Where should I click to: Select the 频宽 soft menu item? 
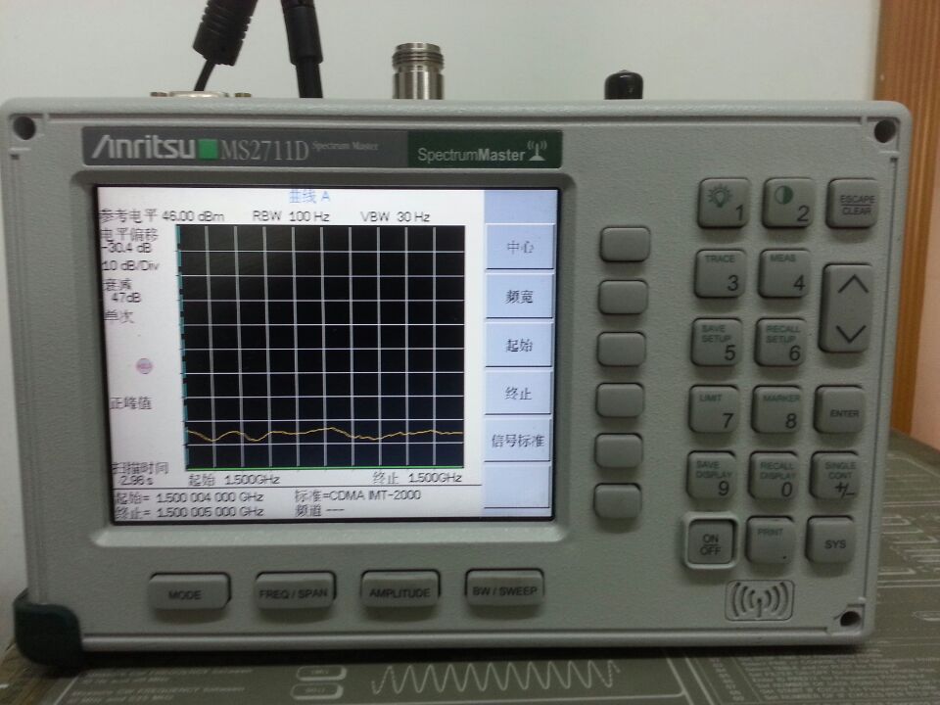pos(519,296)
